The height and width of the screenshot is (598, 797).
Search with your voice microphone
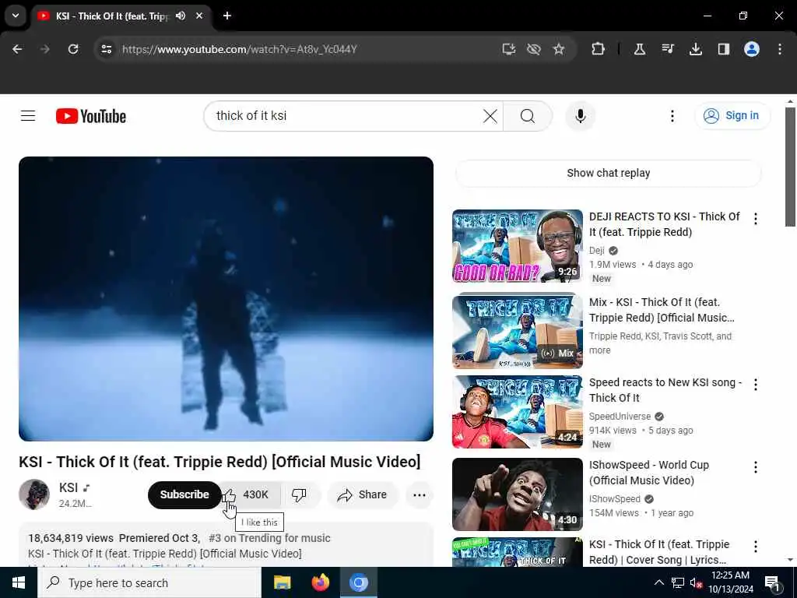click(x=580, y=116)
